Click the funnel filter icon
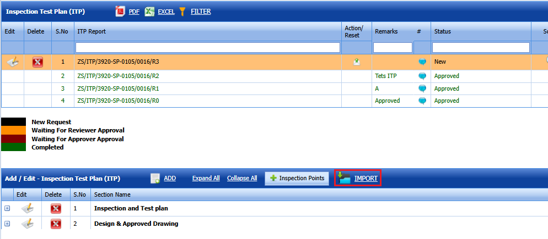The width and height of the screenshot is (548, 239). click(182, 12)
